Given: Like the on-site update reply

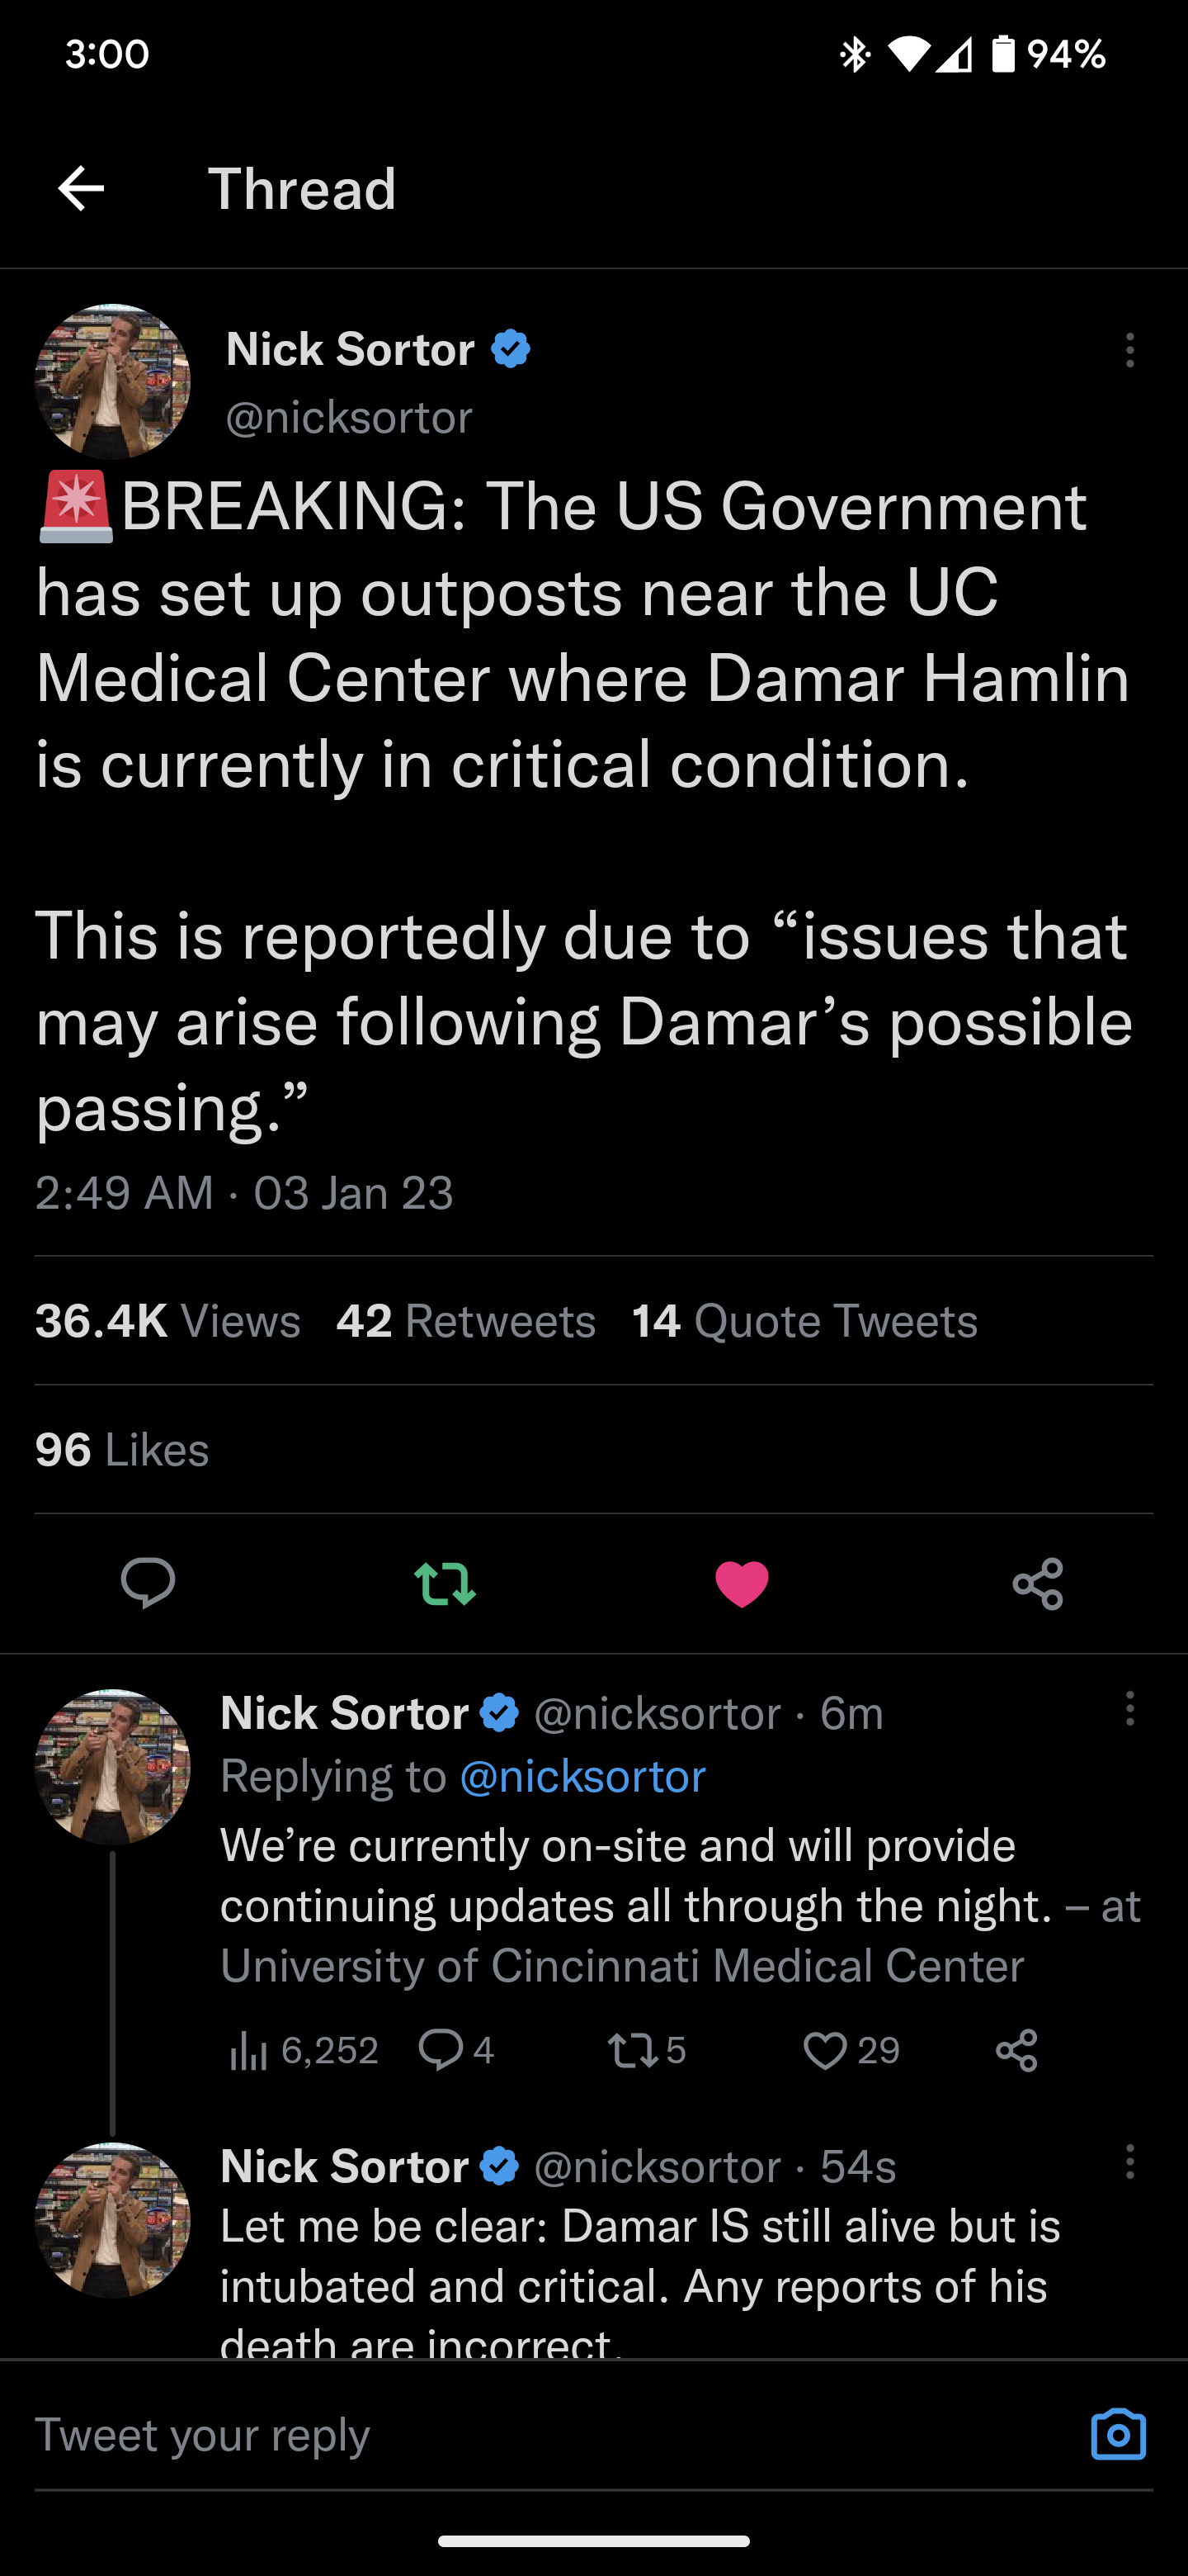Looking at the screenshot, I should 851,2050.
